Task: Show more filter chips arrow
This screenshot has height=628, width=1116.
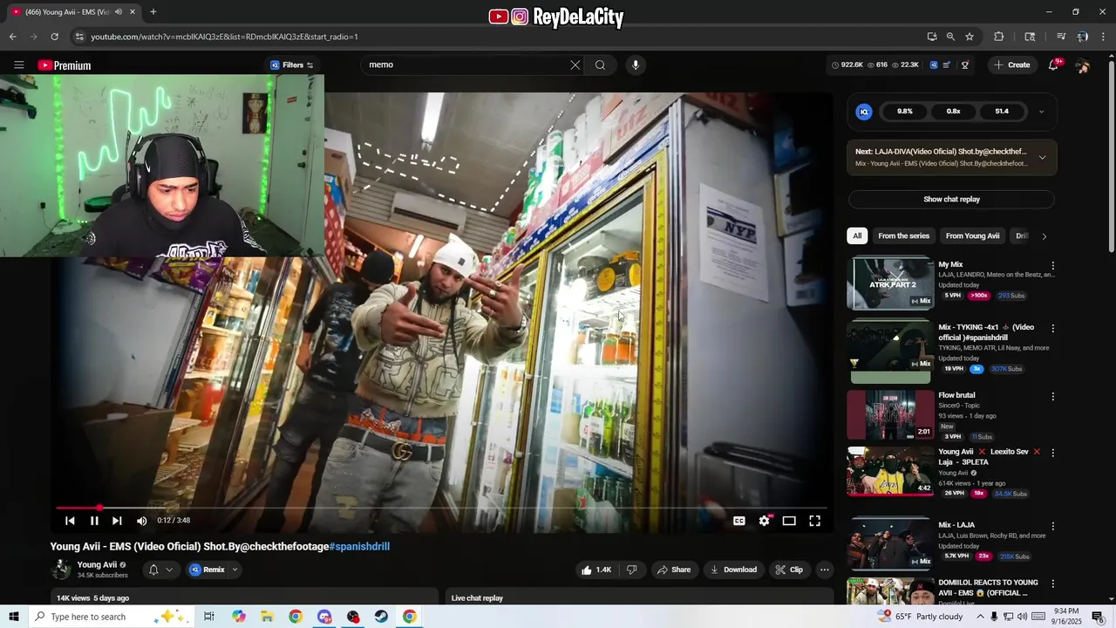Action: (x=1044, y=236)
